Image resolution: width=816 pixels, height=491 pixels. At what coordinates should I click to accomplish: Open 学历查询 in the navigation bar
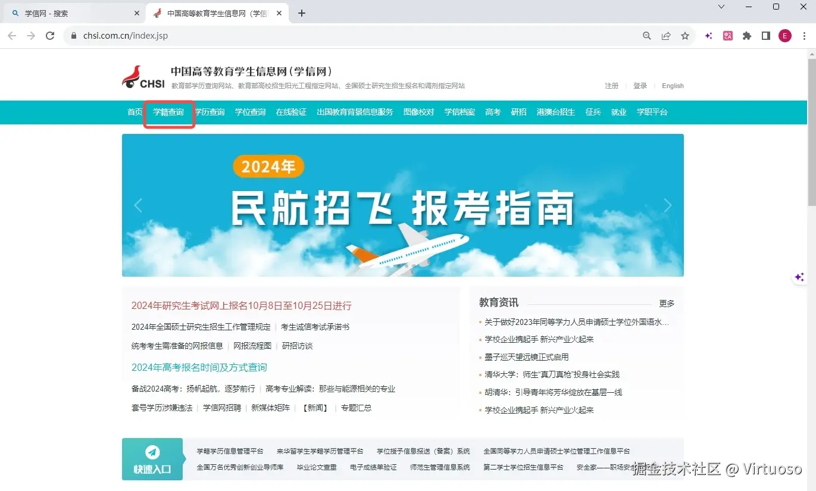tap(210, 112)
